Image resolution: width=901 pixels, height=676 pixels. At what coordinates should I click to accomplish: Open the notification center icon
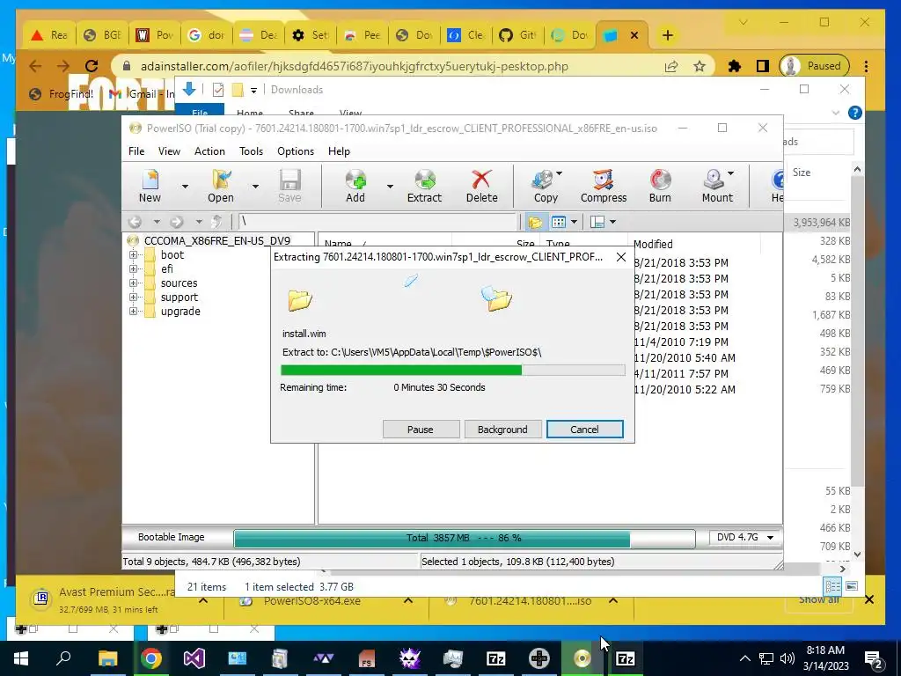pyautogui.click(x=874, y=658)
